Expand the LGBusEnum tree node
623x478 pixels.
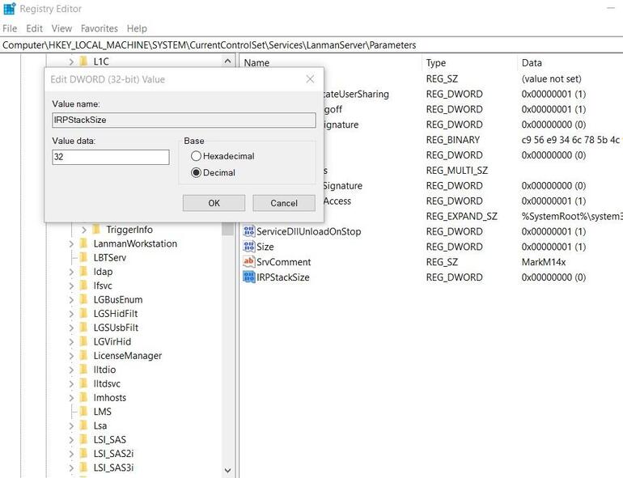pyautogui.click(x=71, y=300)
